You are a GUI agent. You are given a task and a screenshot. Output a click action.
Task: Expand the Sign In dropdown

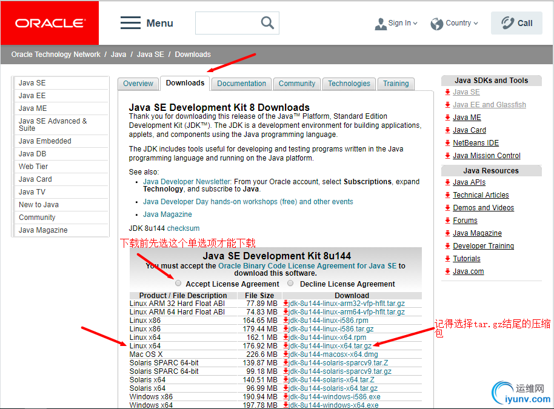[415, 23]
